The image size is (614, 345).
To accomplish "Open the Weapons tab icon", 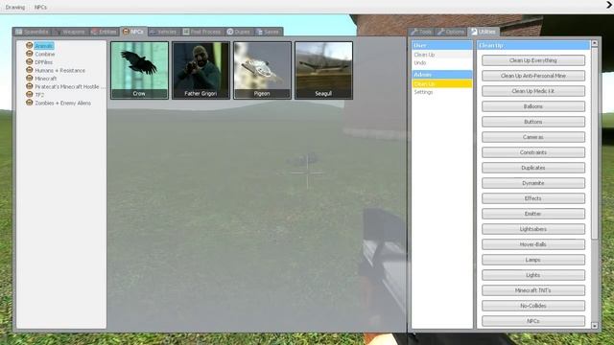I will pyautogui.click(x=58, y=32).
